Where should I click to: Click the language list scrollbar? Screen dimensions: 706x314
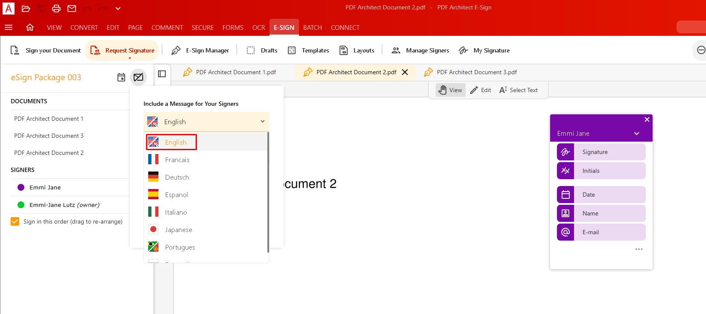[268, 192]
